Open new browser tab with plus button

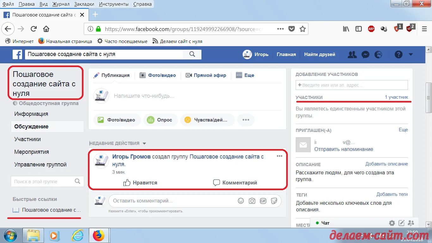(x=95, y=14)
